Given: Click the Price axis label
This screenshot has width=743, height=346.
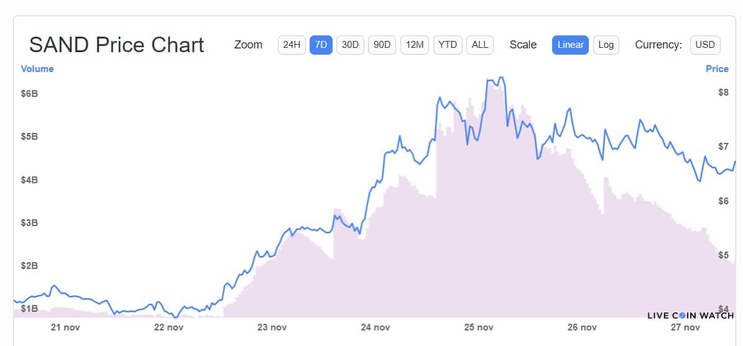Looking at the screenshot, I should tap(717, 69).
